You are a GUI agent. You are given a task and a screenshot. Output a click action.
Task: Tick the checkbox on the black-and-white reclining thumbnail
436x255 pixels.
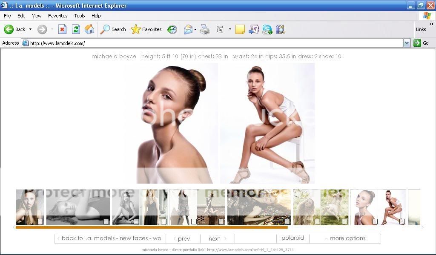coord(106,221)
